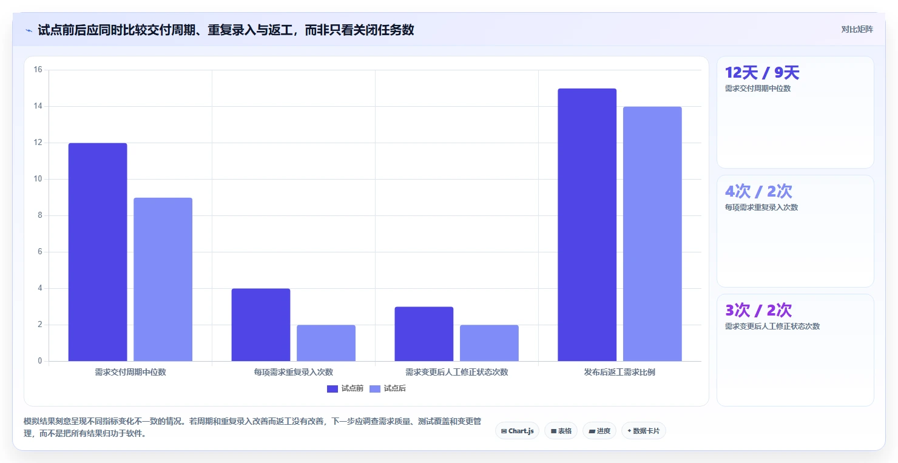Click the y-axis value 10
This screenshot has height=463, width=898.
[38, 179]
